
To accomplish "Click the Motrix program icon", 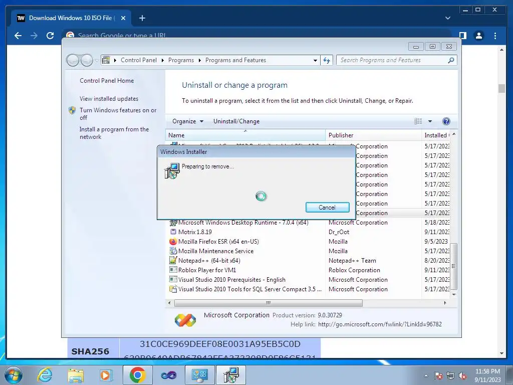I will pos(173,232).
